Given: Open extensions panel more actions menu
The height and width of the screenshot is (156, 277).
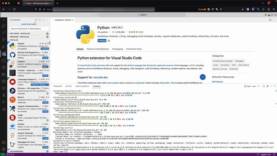Looking at the screenshot, I should click(47, 20).
